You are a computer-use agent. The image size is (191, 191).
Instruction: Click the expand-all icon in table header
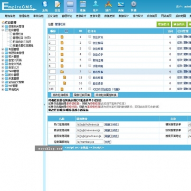point(66,31)
